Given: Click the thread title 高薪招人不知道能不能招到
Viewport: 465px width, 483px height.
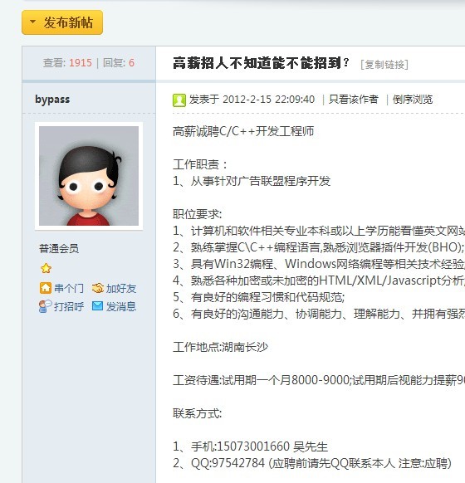Looking at the screenshot, I should (261, 63).
